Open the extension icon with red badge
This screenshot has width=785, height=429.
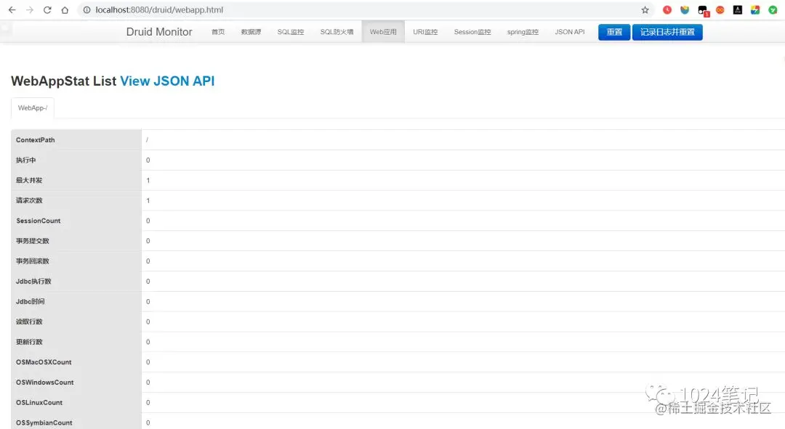703,10
